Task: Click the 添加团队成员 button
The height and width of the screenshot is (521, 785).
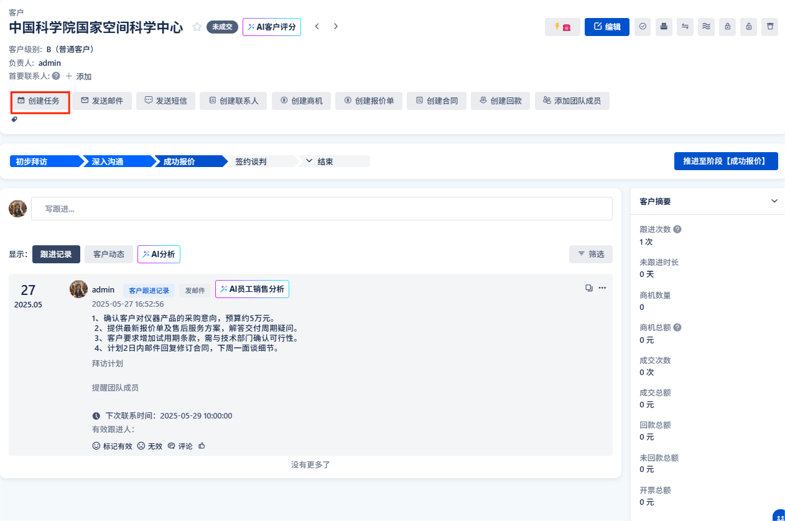Action: (572, 101)
